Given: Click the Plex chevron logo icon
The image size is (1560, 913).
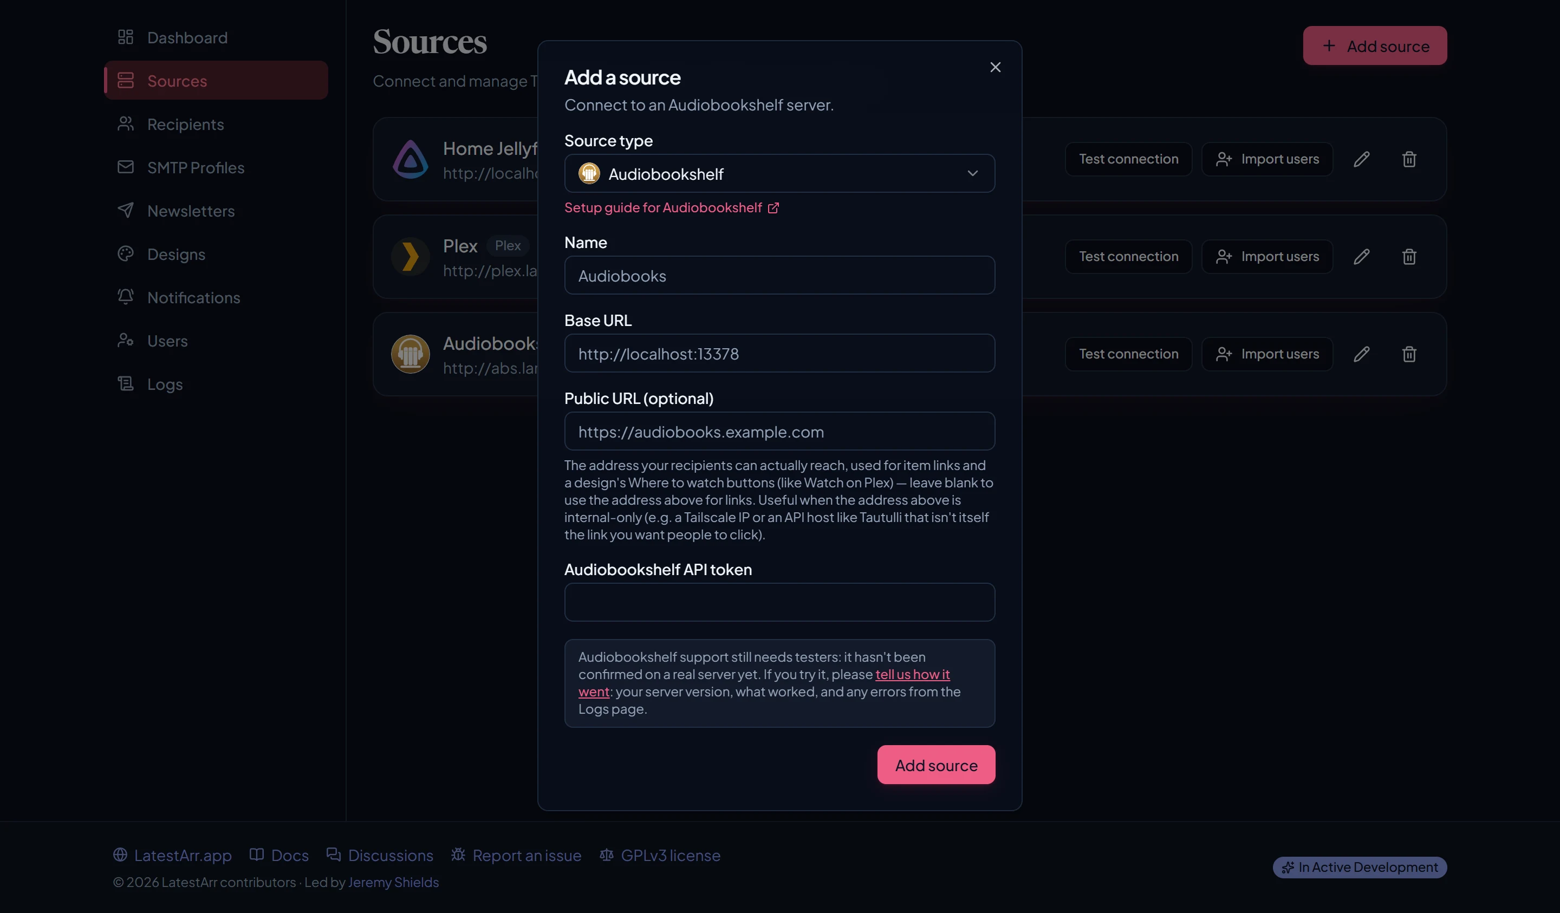Looking at the screenshot, I should point(411,256).
